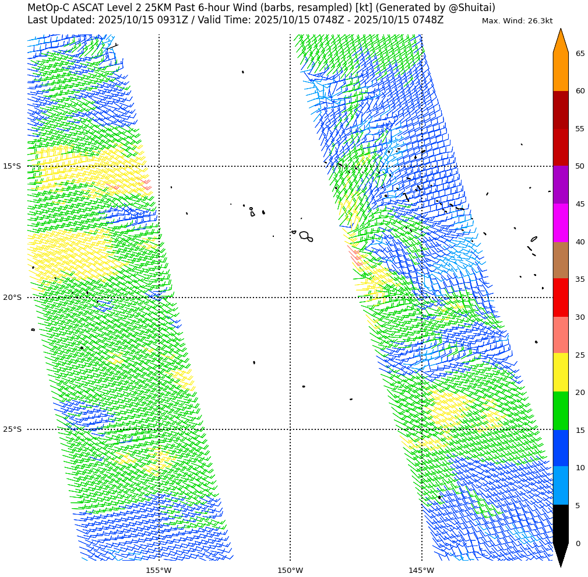Click the Tahiti island outline near 150°W
This screenshot has height=577, width=588.
click(x=305, y=235)
